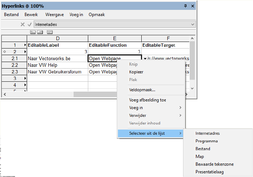The width and height of the screenshot is (253, 177).
Task: Click cell Naar Vectorworks.be
Action: point(57,58)
